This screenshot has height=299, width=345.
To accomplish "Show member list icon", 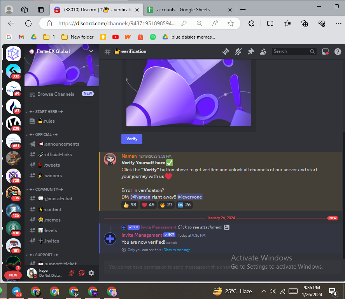I will tap(263, 51).
